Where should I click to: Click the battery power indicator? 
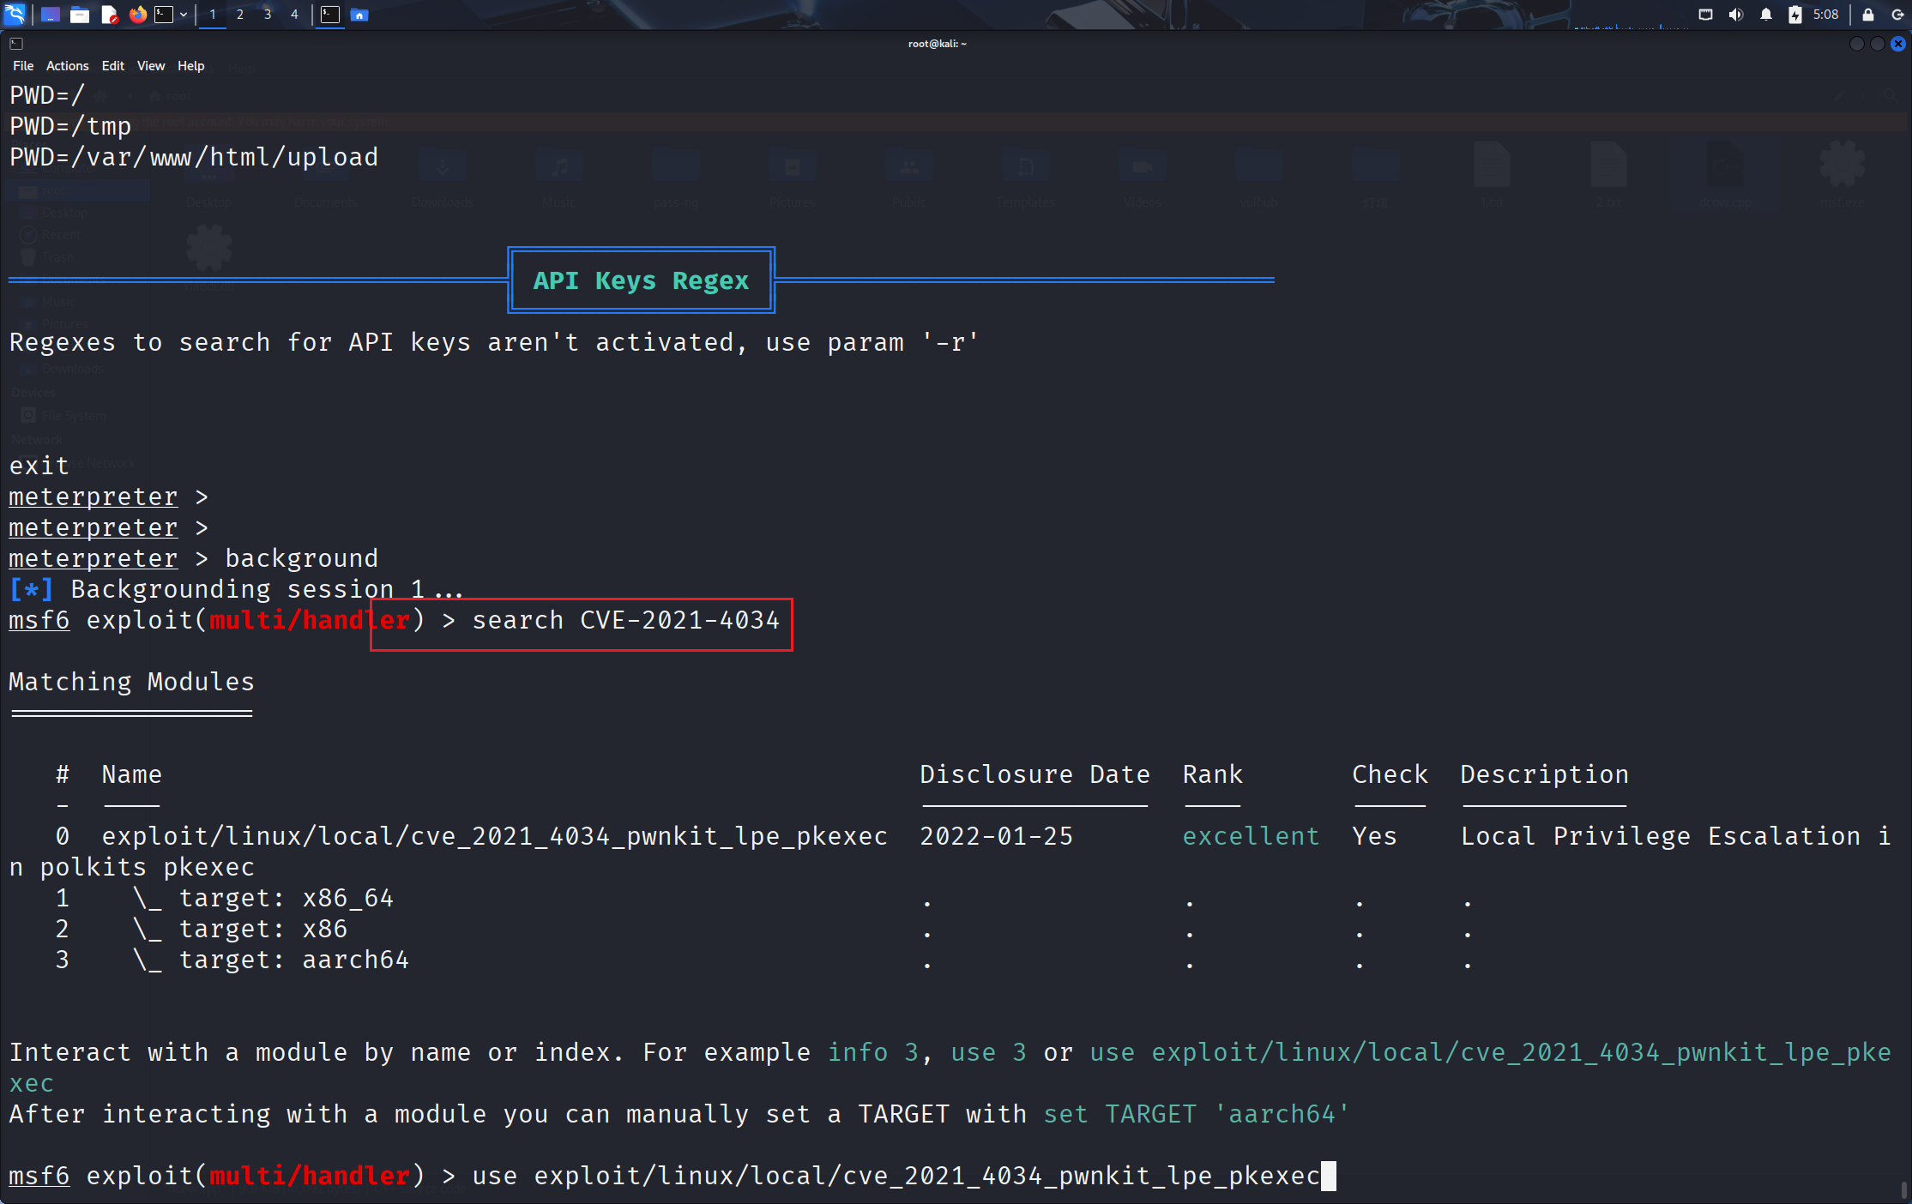1794,15
